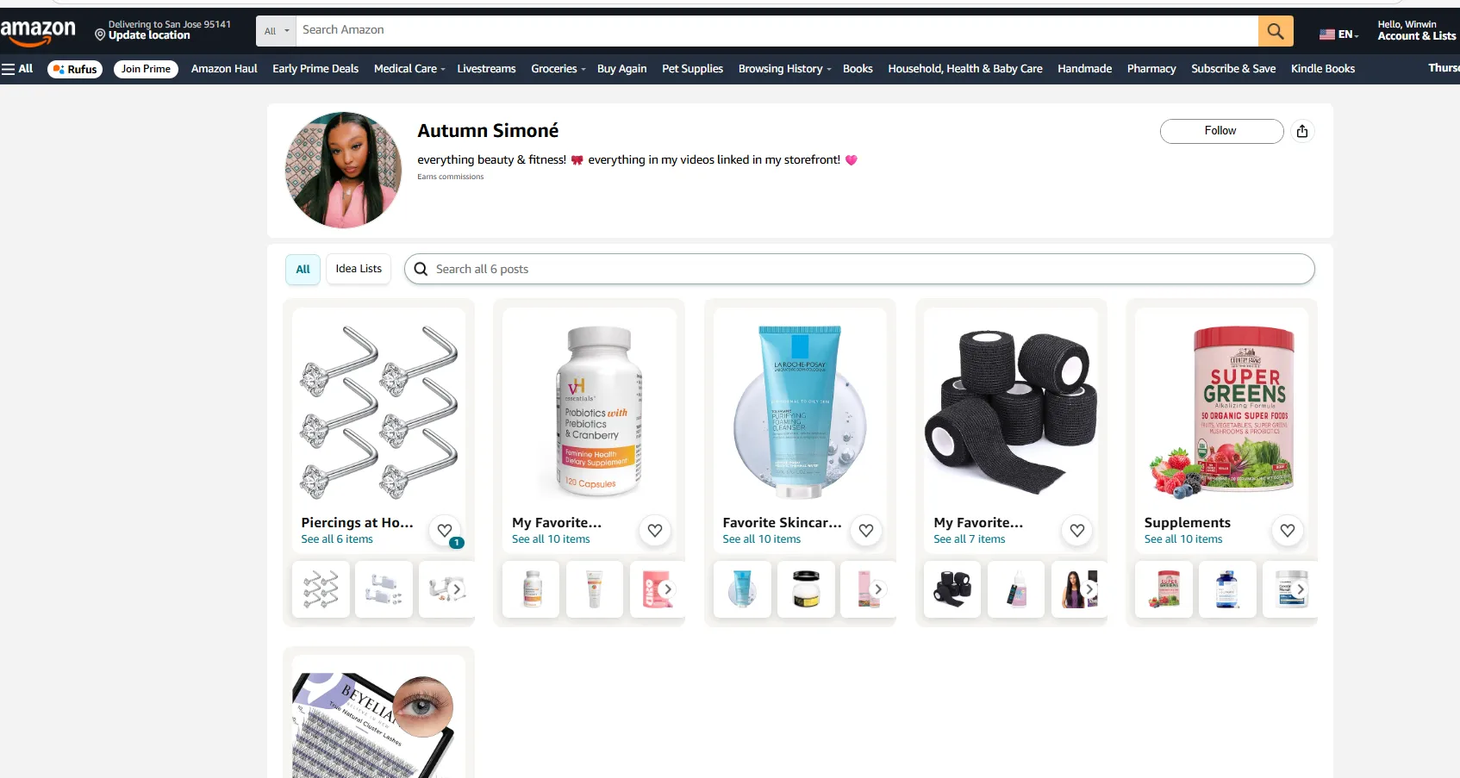Heart the Favorite Skincare list
Screen dimensions: 1460x778
tap(866, 531)
